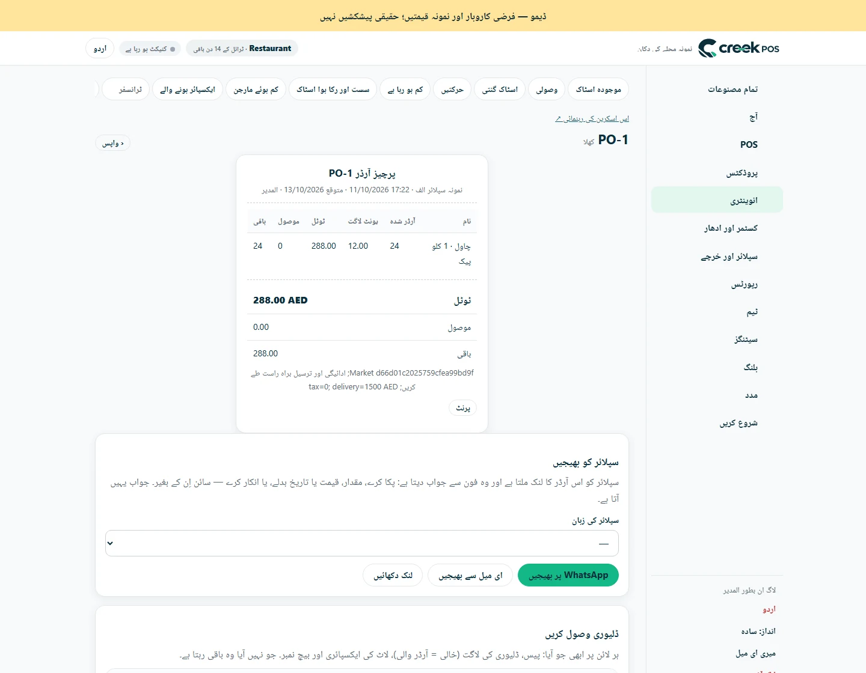This screenshot has width=866, height=673.
Task: Open 'آج' in the sidebar
Action: (x=717, y=117)
